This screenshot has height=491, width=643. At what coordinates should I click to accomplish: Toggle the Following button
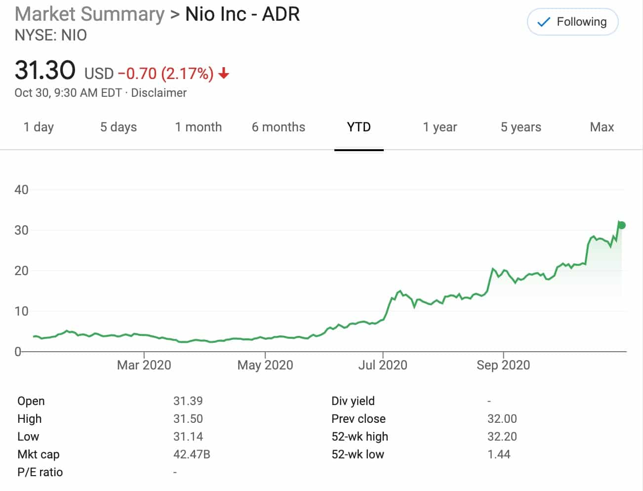[572, 22]
